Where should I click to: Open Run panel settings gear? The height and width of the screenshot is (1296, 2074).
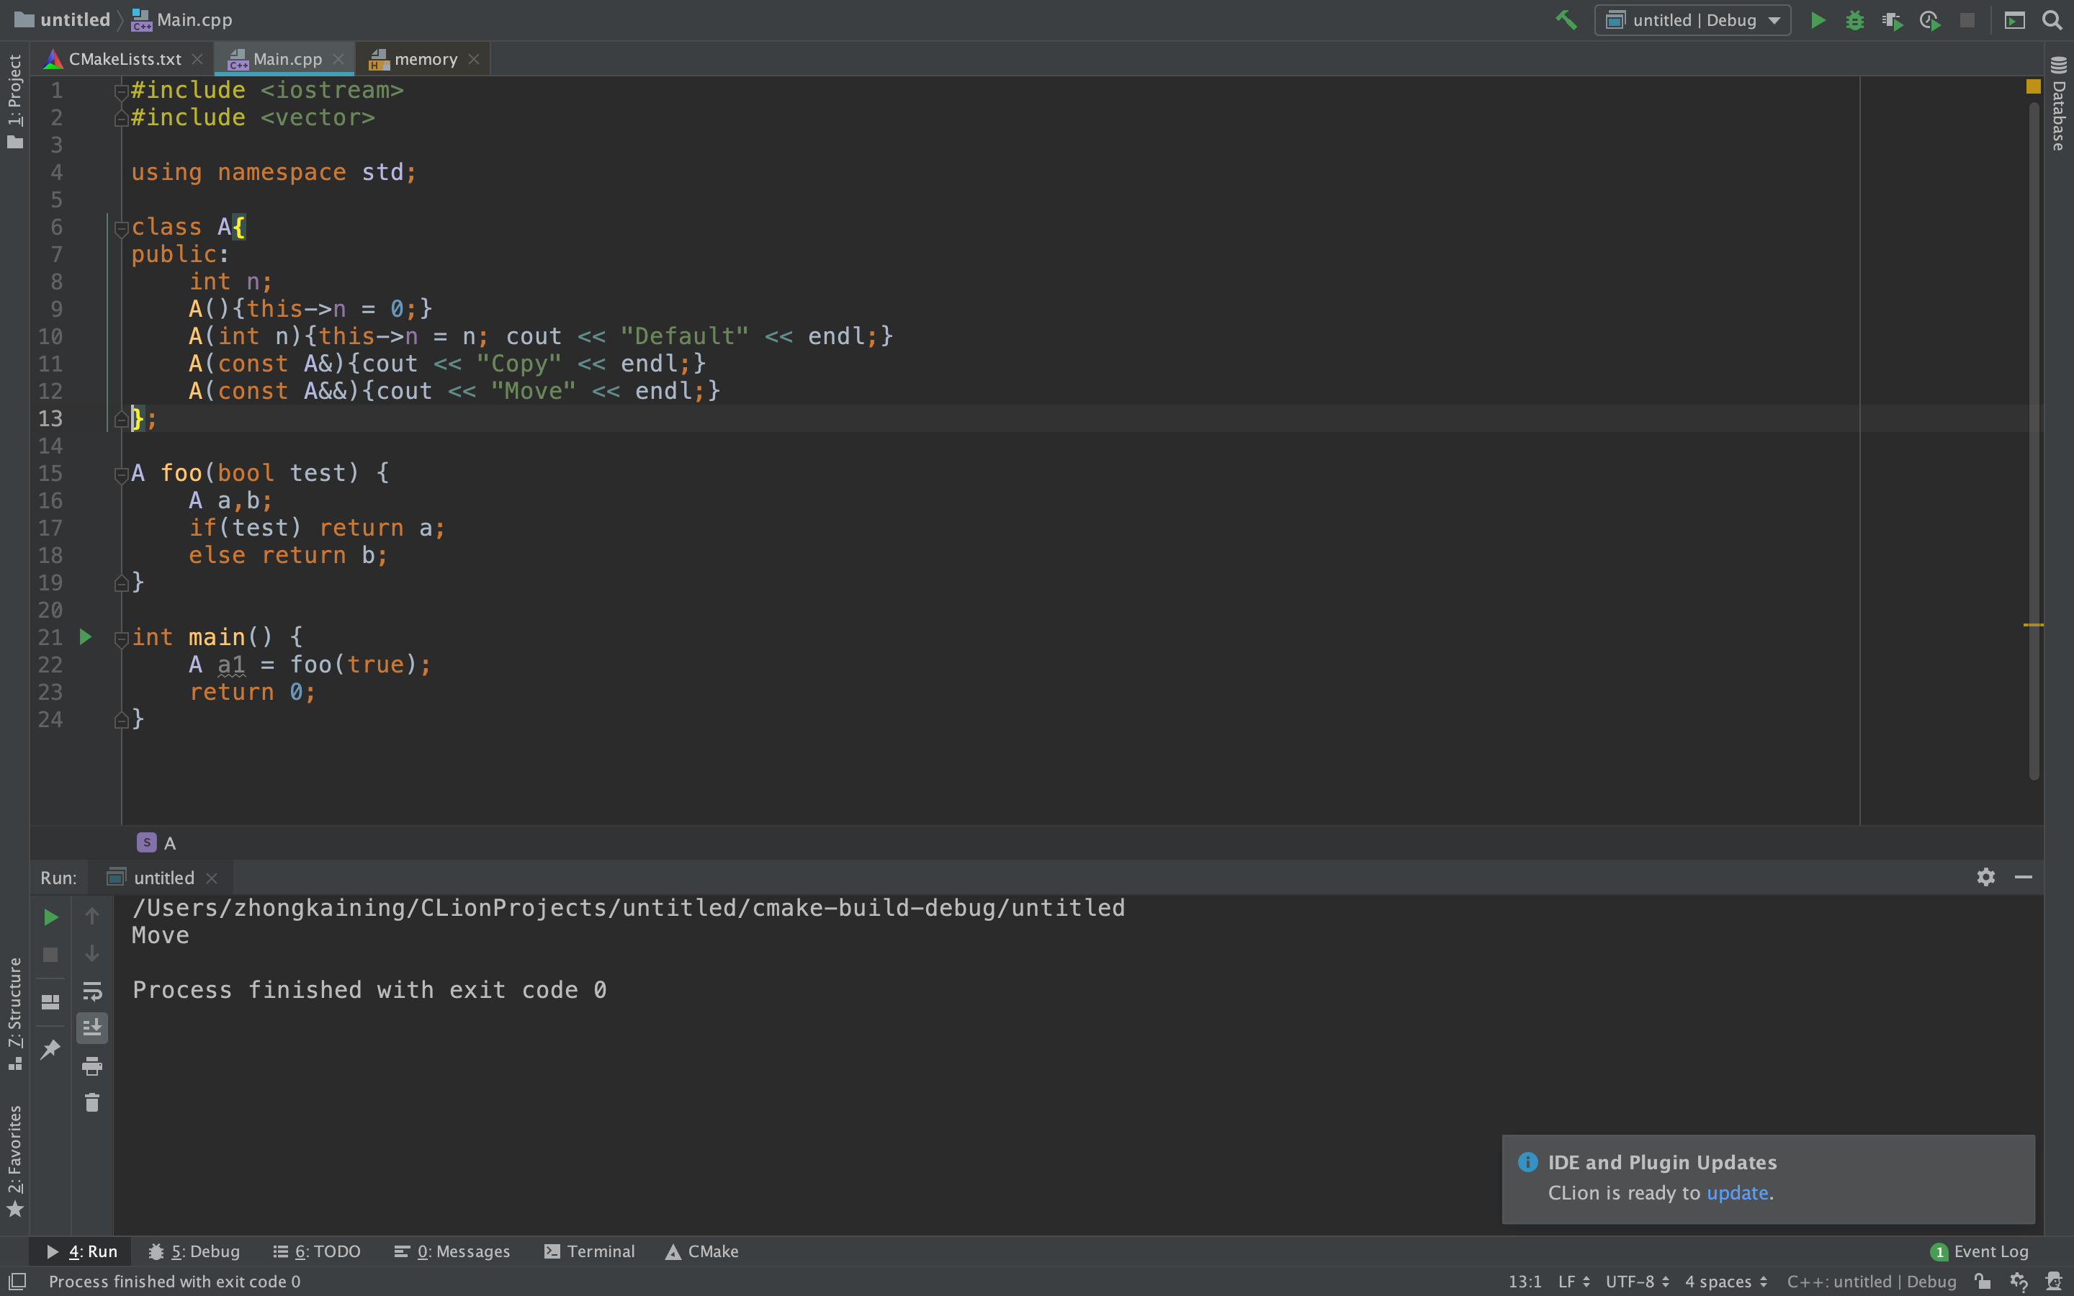coord(1985,877)
